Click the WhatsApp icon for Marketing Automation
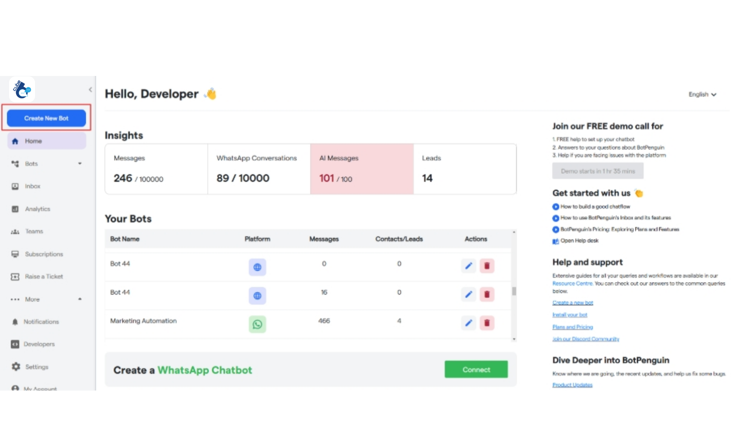Image resolution: width=735 pixels, height=425 pixels. (257, 324)
